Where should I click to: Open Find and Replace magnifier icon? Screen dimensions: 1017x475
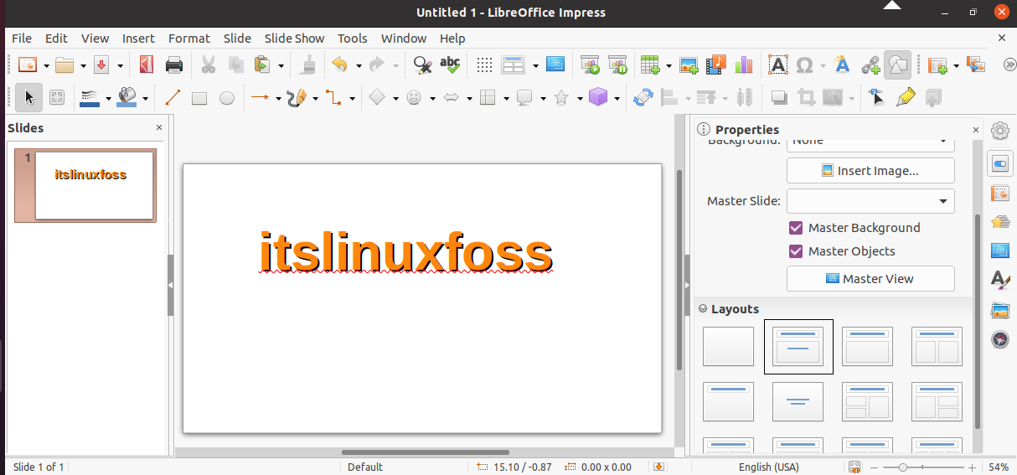(x=422, y=65)
